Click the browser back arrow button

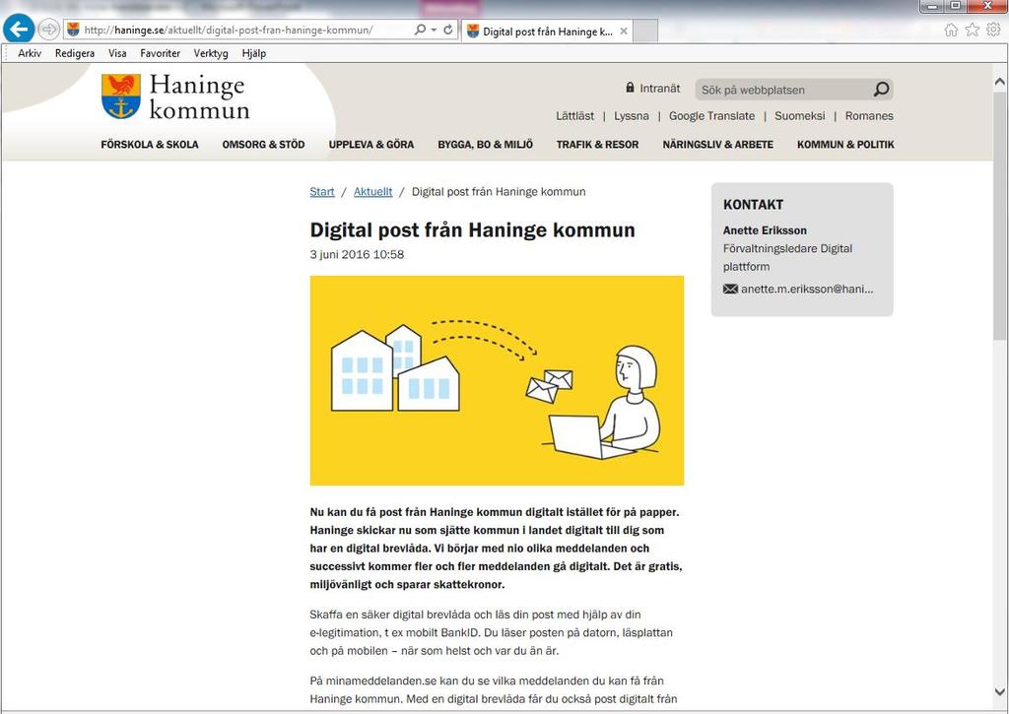point(19,29)
